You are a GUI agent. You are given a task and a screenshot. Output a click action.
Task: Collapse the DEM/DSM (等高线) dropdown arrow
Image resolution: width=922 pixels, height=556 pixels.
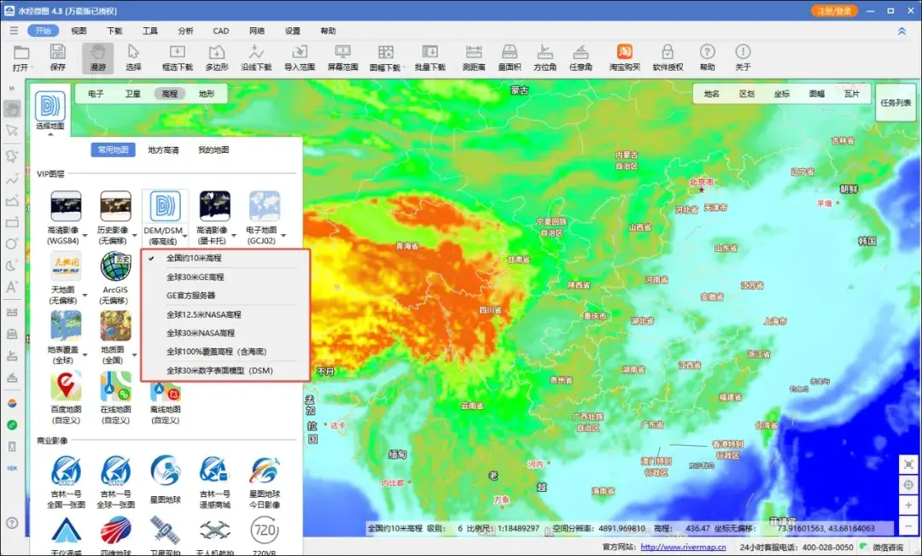[x=184, y=236]
